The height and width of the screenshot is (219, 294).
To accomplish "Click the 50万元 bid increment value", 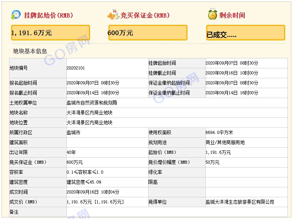I will tap(212, 162).
